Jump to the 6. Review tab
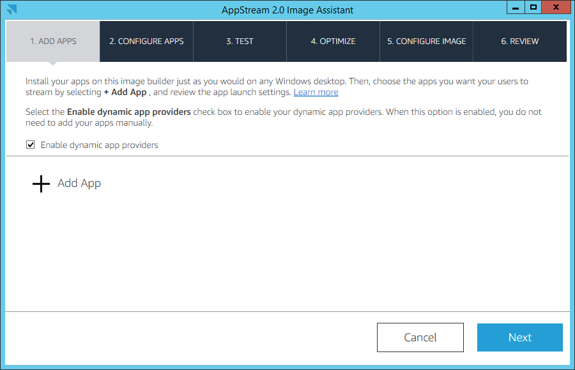 pos(520,41)
